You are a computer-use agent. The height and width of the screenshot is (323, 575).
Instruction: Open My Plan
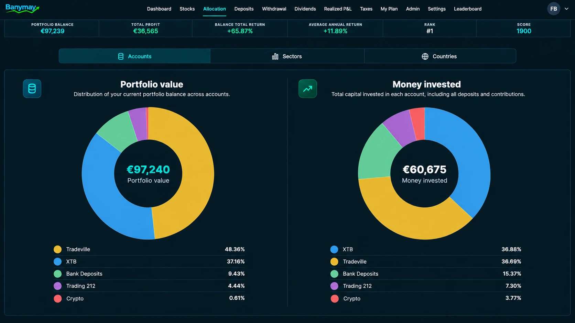pos(389,9)
